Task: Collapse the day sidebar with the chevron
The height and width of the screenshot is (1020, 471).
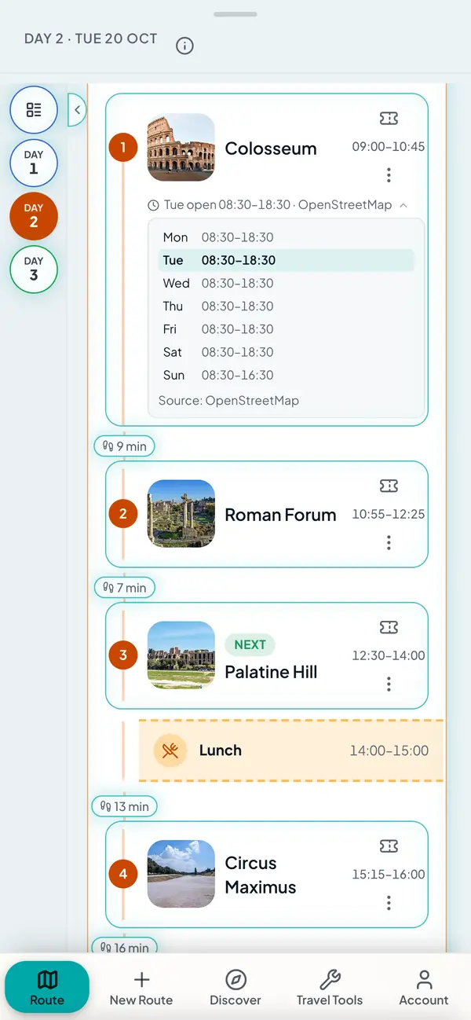Action: 77,110
